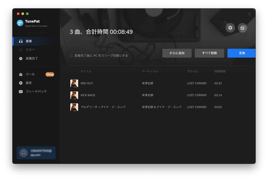Click the 03:03 duration value

coord(218,107)
